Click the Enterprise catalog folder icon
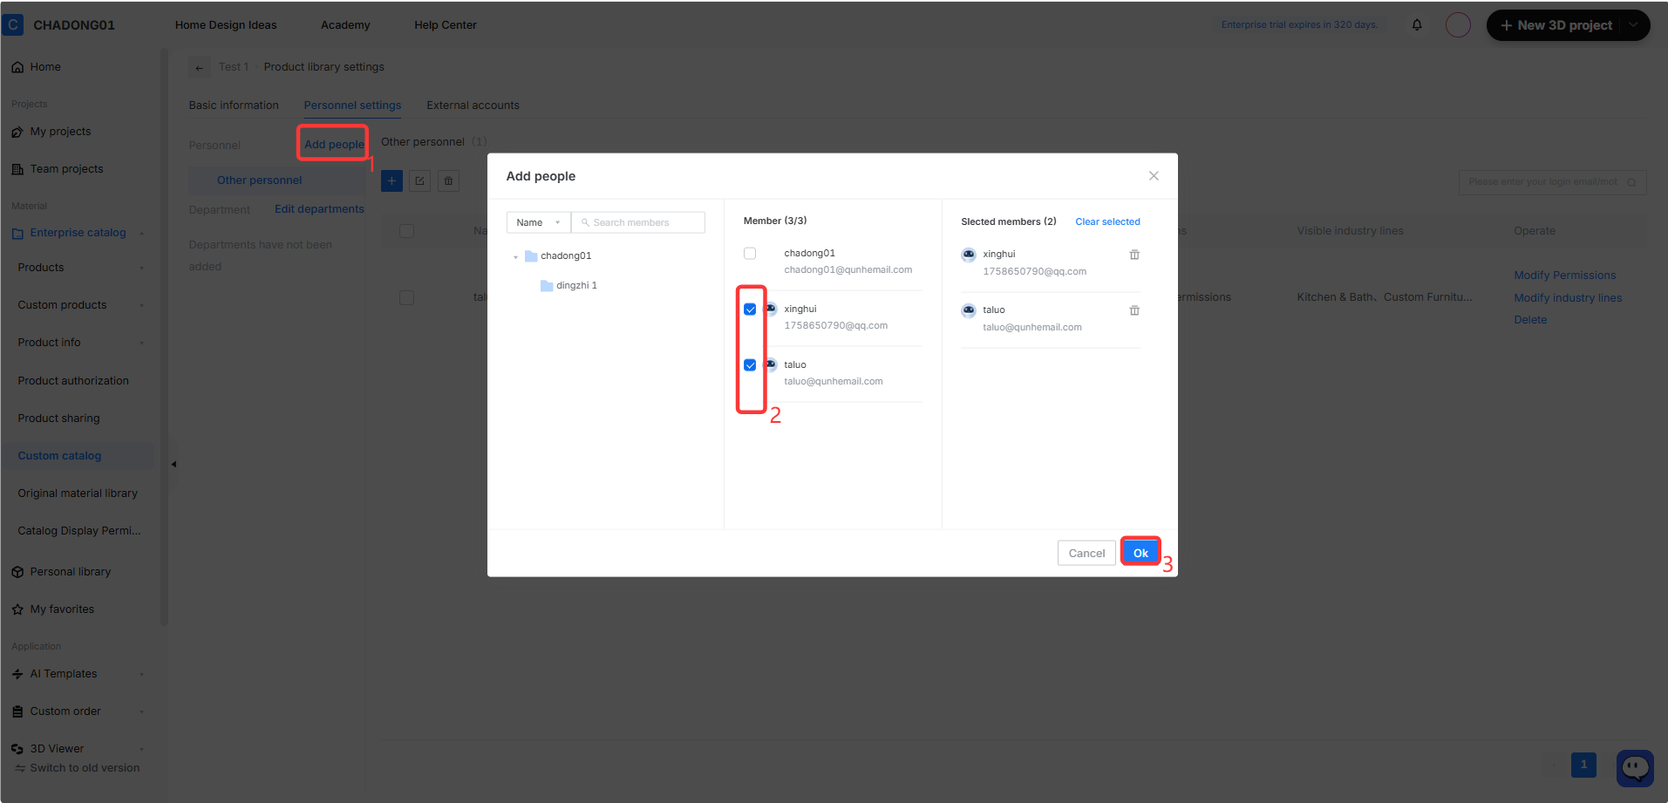Viewport: 1668px width, 803px height. pyautogui.click(x=17, y=234)
